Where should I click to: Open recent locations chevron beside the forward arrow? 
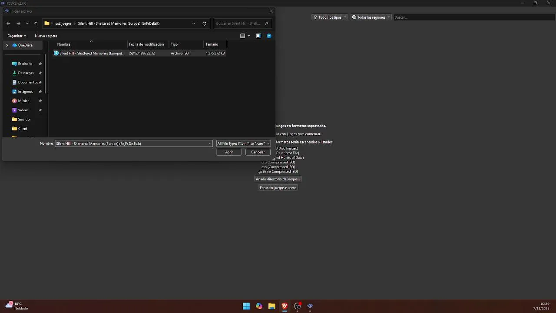[27, 23]
